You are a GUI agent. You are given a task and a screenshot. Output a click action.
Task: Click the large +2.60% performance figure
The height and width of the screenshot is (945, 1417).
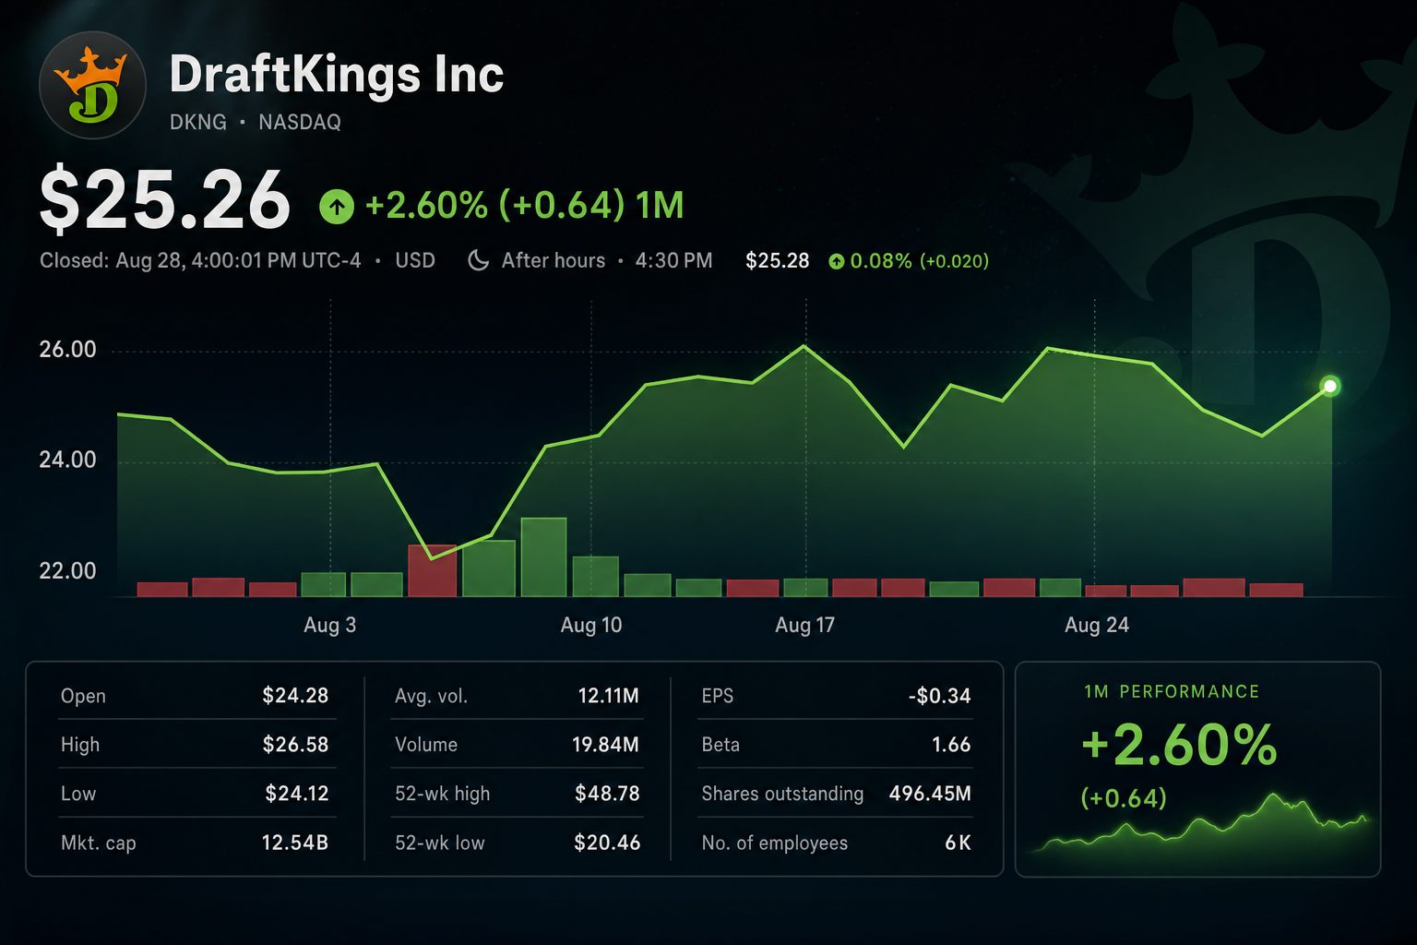(x=1179, y=745)
